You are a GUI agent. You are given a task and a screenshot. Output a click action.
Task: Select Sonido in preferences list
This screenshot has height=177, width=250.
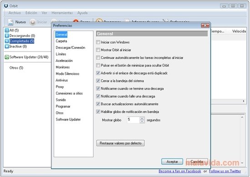pyautogui.click(x=61, y=100)
